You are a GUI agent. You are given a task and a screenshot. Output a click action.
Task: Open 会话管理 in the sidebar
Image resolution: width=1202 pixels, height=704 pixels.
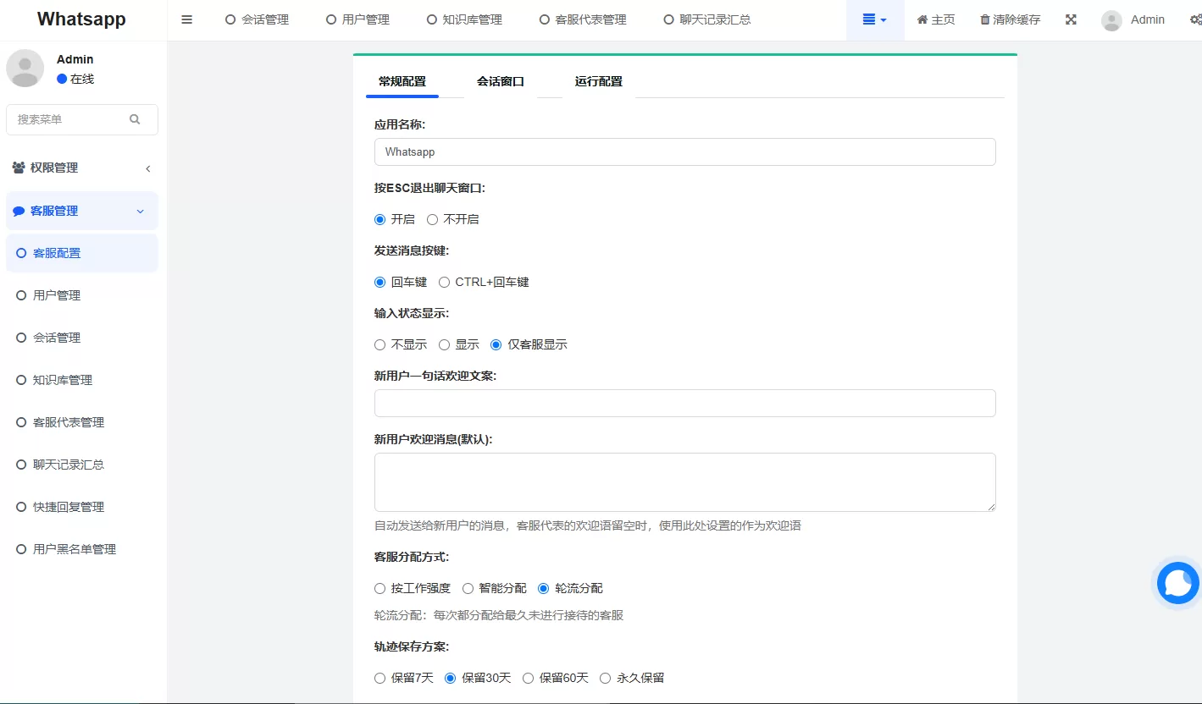(82, 338)
